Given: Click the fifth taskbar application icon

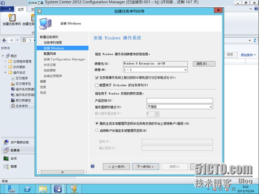Looking at the screenshot, I should tap(73, 189).
